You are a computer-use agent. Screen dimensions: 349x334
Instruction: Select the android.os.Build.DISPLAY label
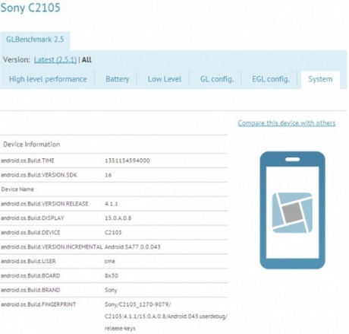tap(33, 218)
